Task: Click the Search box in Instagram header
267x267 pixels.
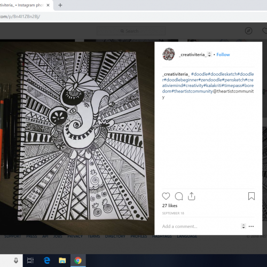Action: tap(131, 31)
